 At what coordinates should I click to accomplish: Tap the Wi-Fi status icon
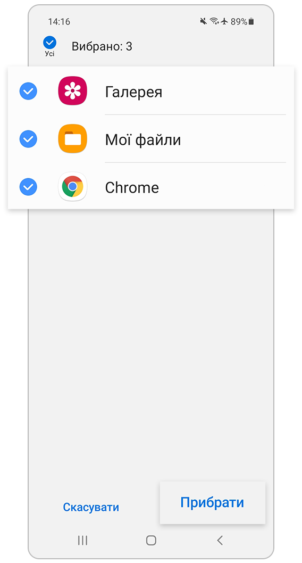coord(214,21)
